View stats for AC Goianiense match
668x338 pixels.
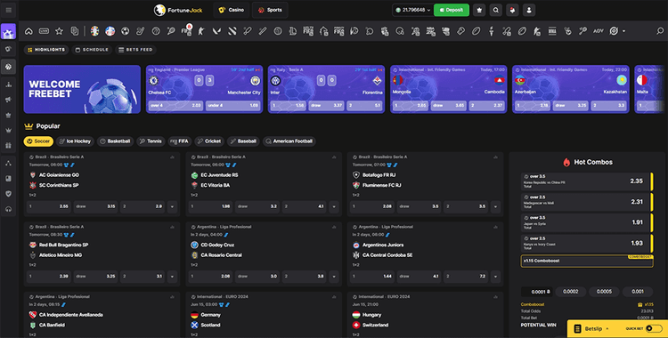[x=172, y=157]
